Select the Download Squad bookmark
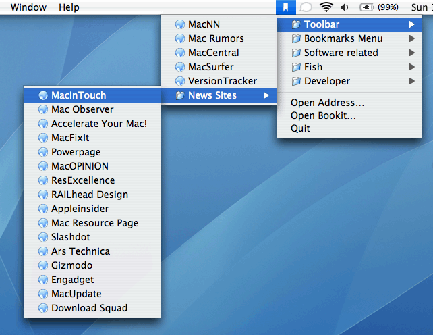The width and height of the screenshot is (433, 335). (x=92, y=308)
